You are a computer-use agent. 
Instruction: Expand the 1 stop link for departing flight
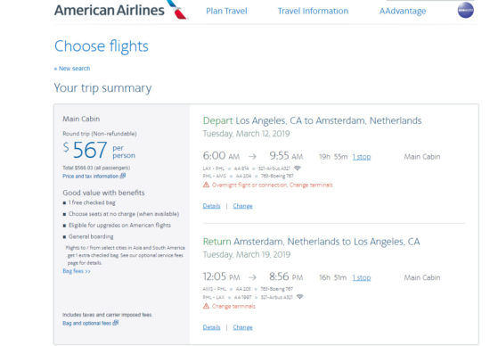(x=362, y=157)
